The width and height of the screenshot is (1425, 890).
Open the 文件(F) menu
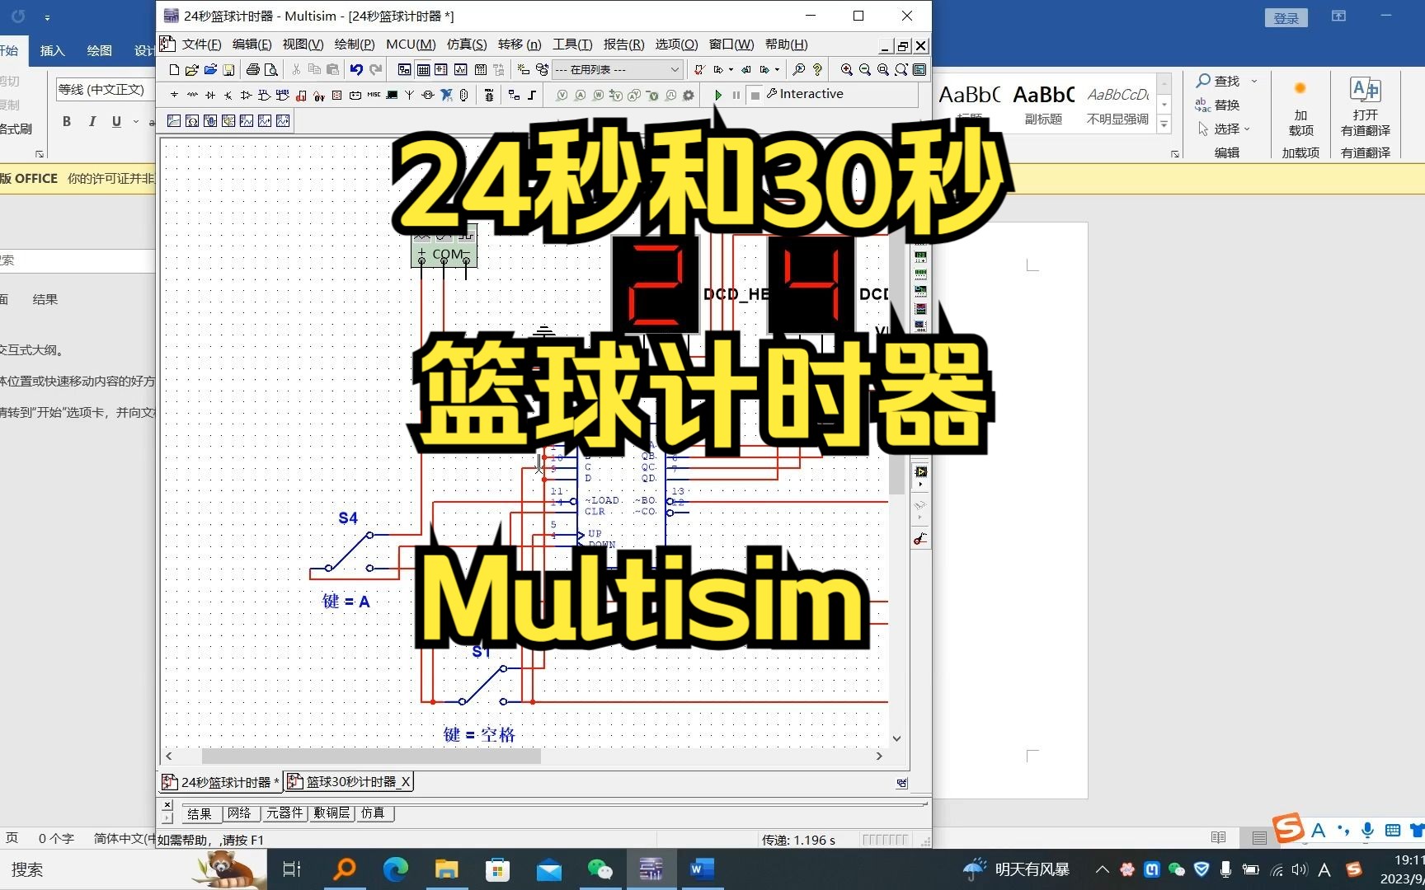[202, 44]
